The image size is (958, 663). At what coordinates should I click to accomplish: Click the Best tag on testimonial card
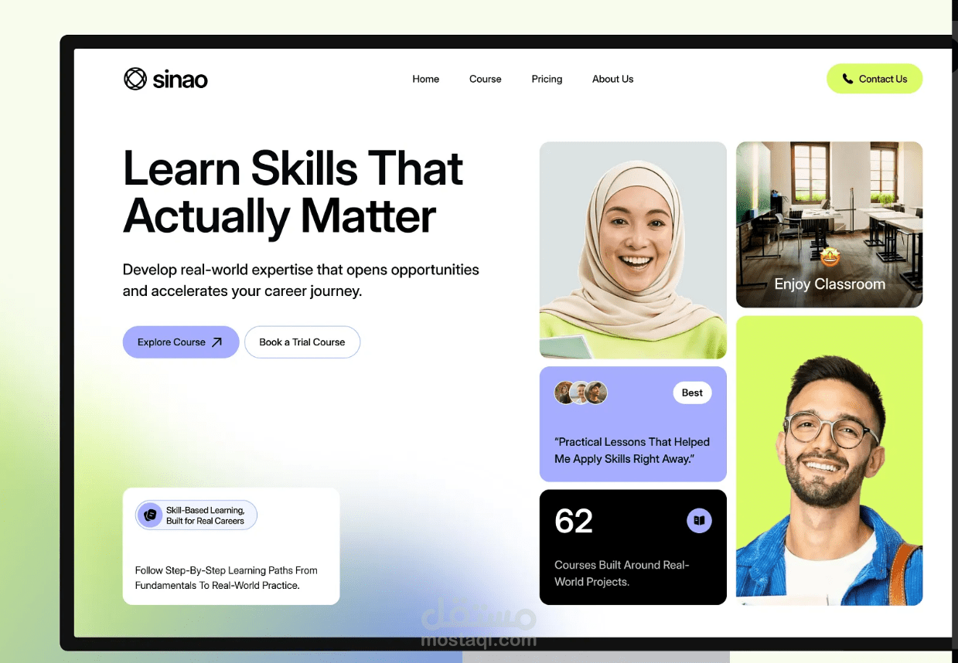click(692, 393)
